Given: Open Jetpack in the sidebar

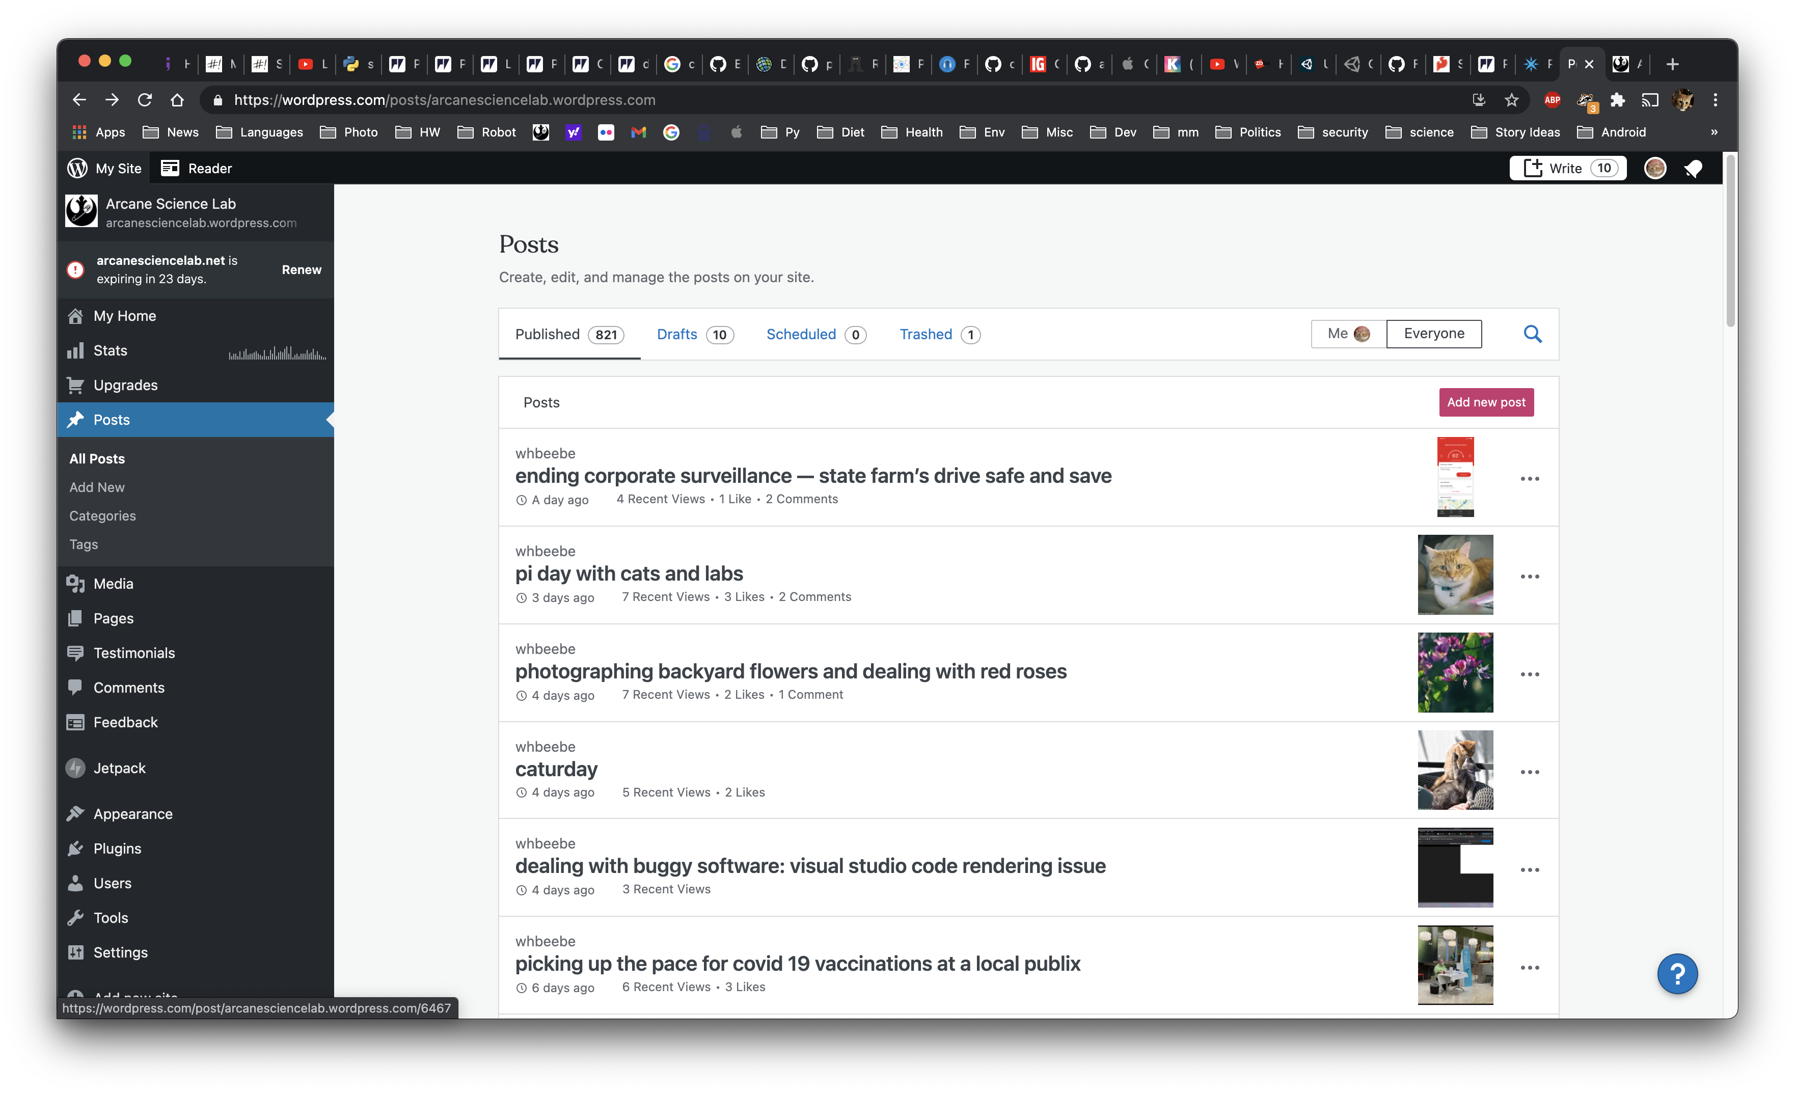Looking at the screenshot, I should (195, 768).
